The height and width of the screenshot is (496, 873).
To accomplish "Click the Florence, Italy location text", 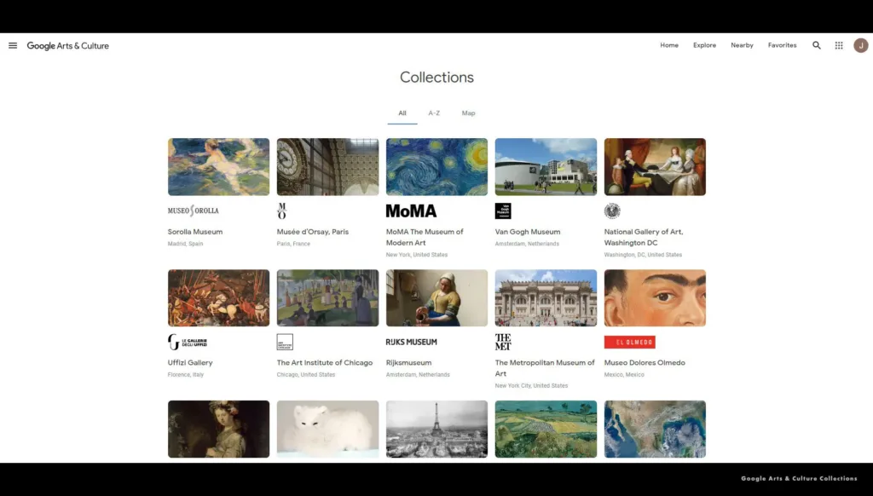I will 185,375.
